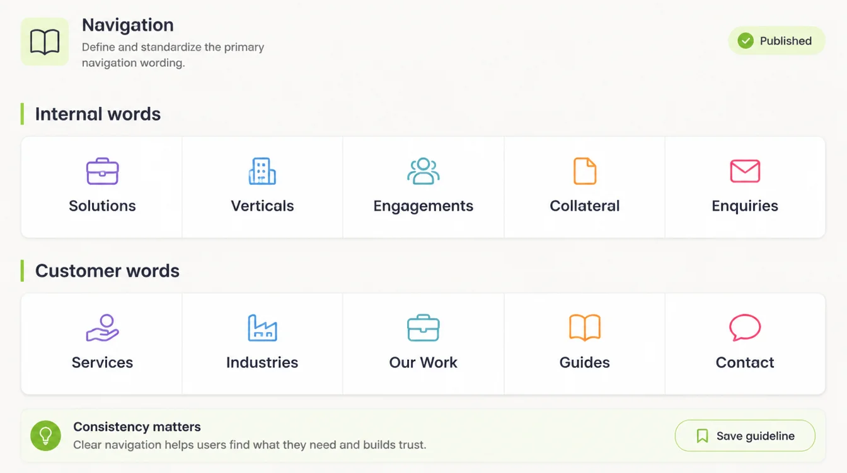Image resolution: width=847 pixels, height=473 pixels.
Task: Click the green checkmark in Published badge
Action: (x=746, y=41)
